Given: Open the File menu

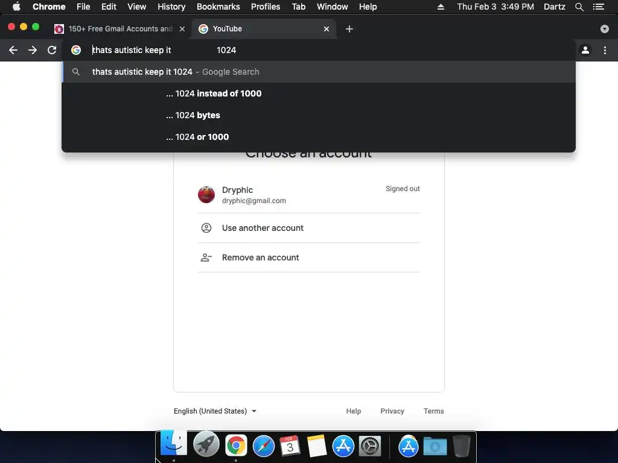Looking at the screenshot, I should [83, 7].
